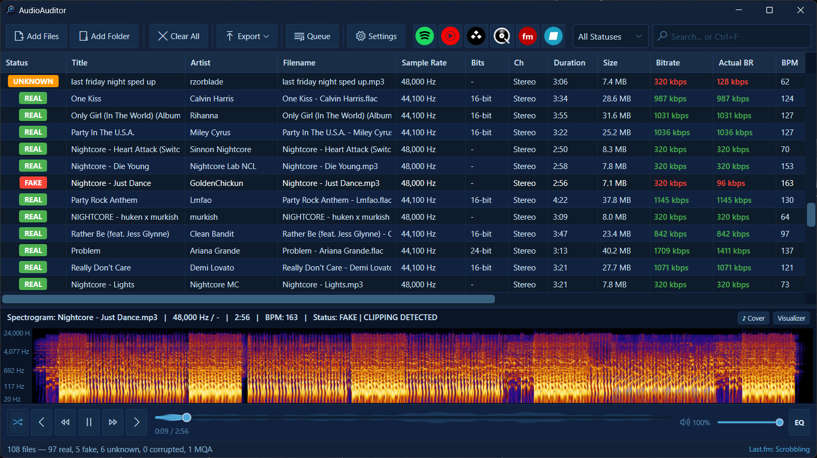
Task: Mute audio via the speaker icon
Action: pos(684,422)
